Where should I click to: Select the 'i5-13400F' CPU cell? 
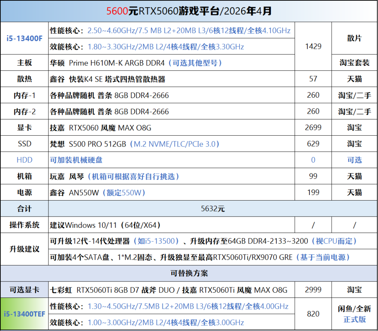(24, 38)
